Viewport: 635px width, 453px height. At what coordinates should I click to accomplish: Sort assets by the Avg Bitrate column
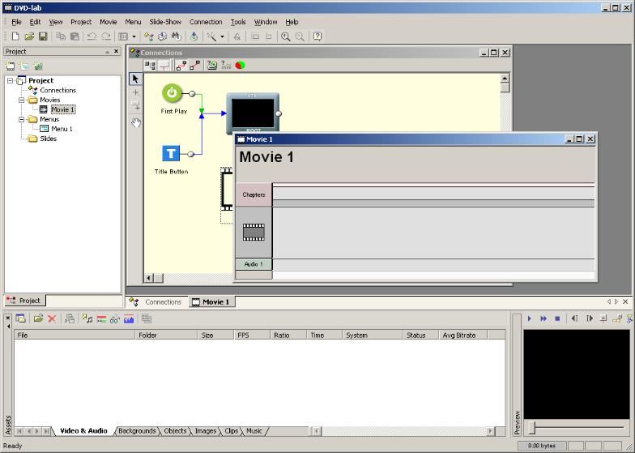(459, 335)
